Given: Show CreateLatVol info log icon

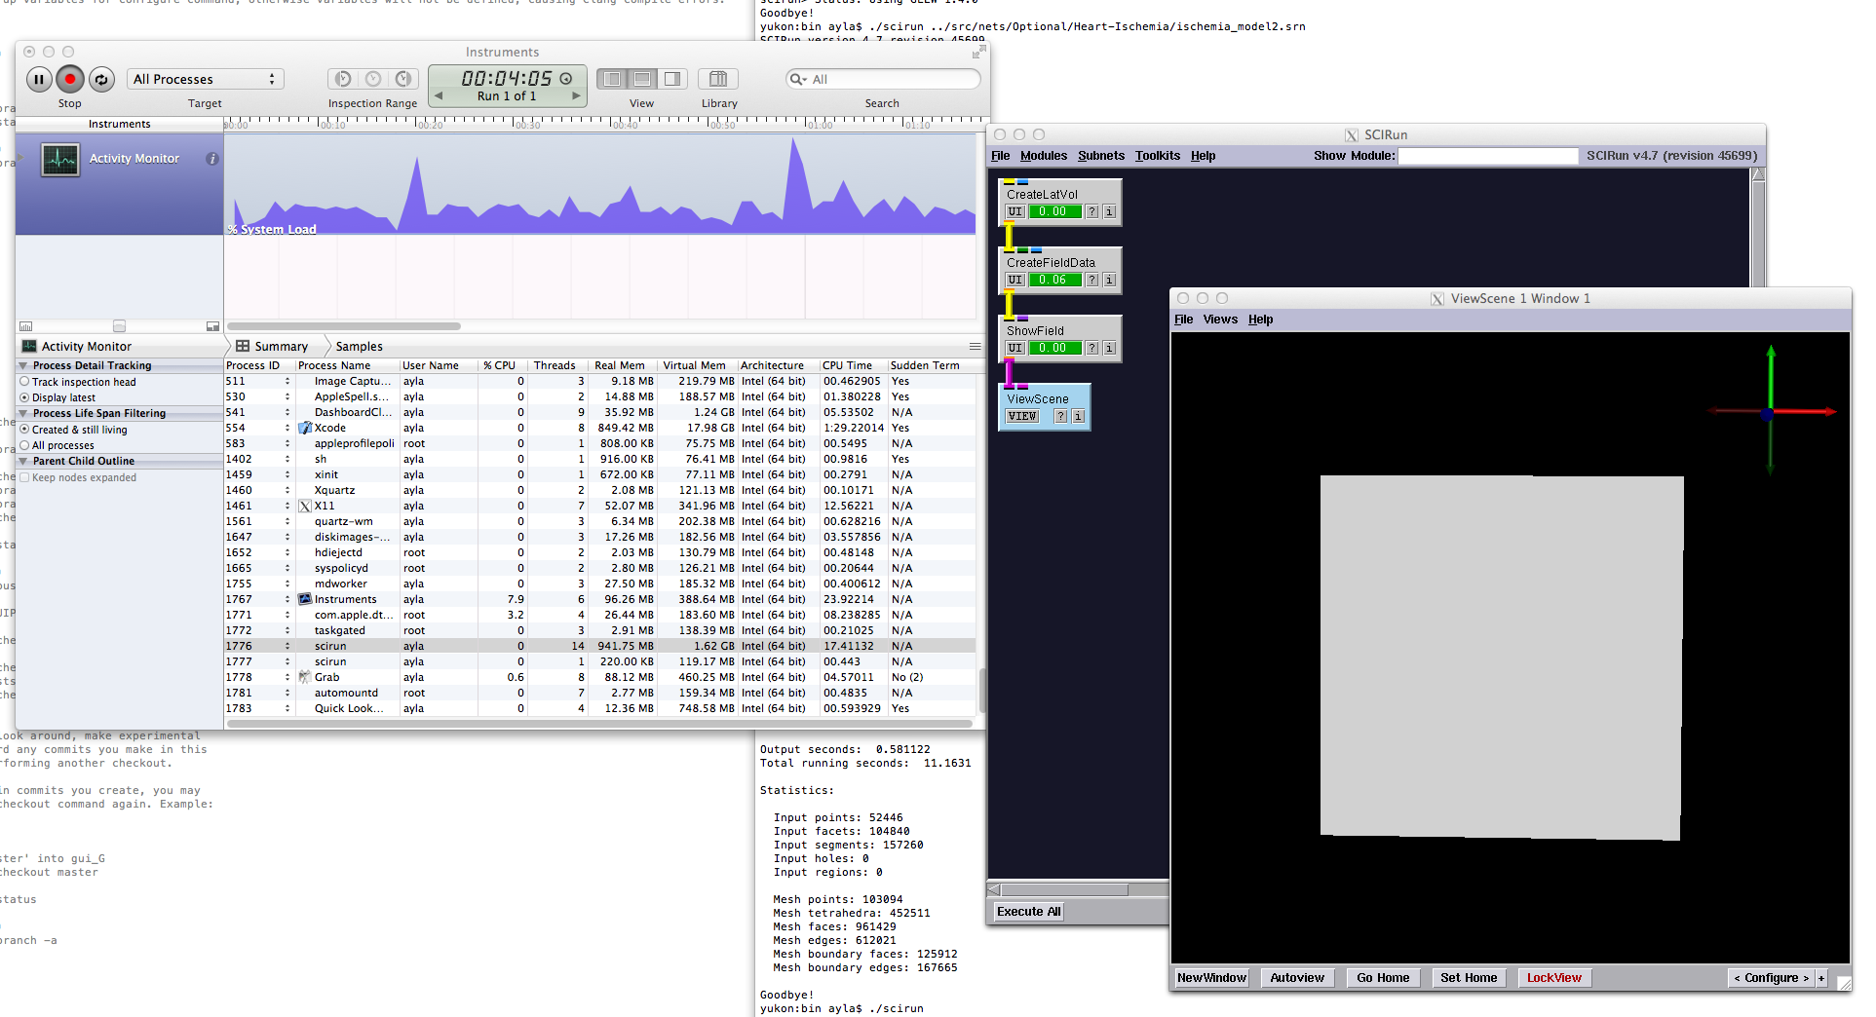Looking at the screenshot, I should tap(1109, 211).
